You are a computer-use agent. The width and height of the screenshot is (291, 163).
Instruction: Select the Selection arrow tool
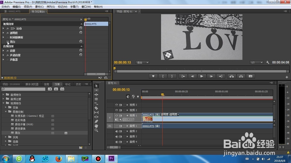point(96,86)
